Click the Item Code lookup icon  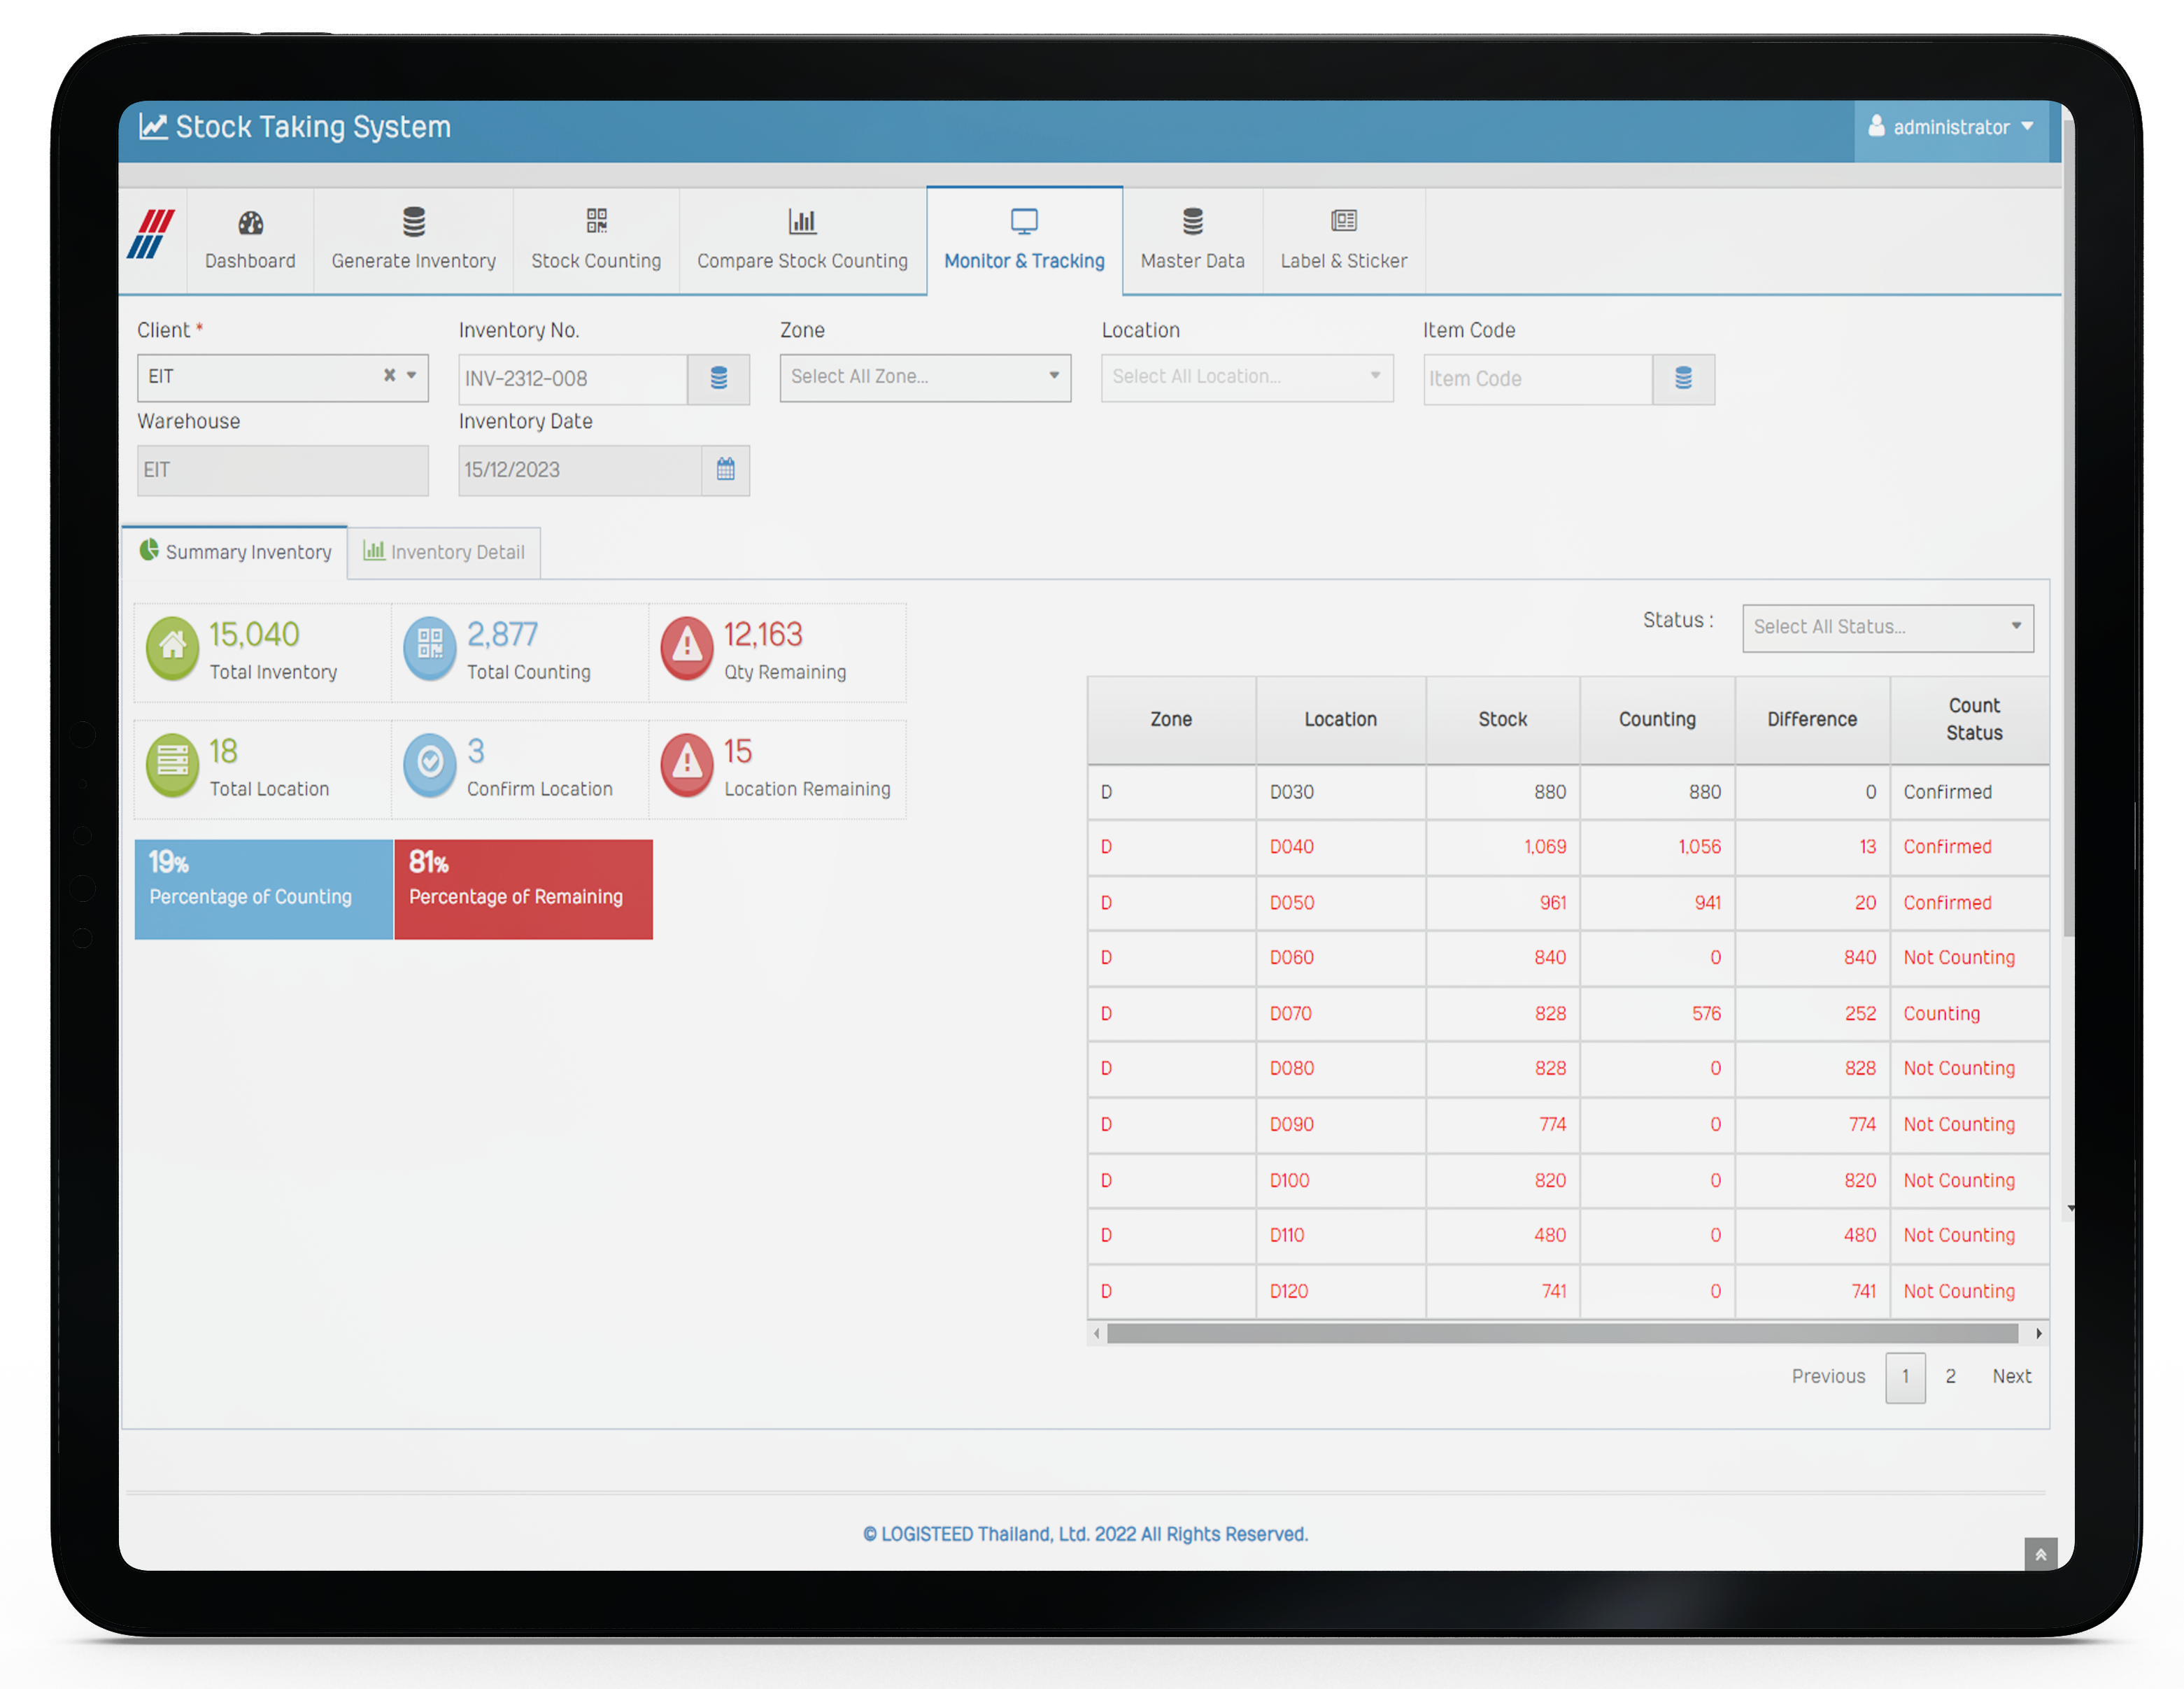click(x=1683, y=379)
